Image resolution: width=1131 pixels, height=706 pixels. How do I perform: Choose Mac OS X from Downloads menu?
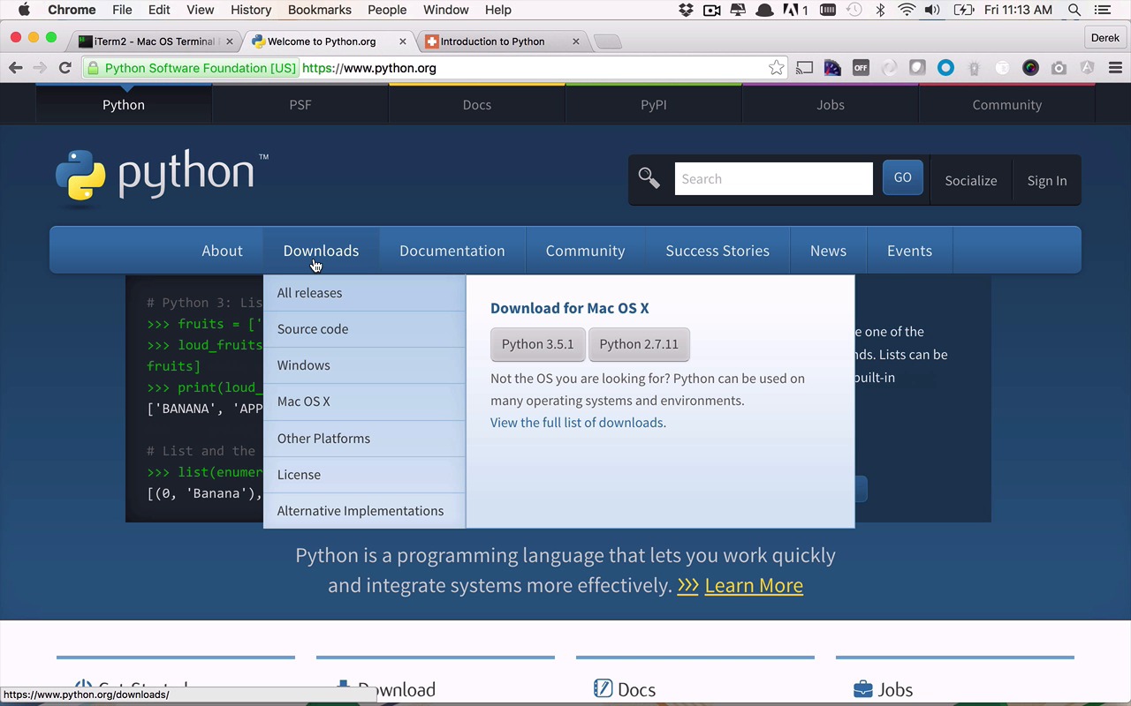(364, 402)
